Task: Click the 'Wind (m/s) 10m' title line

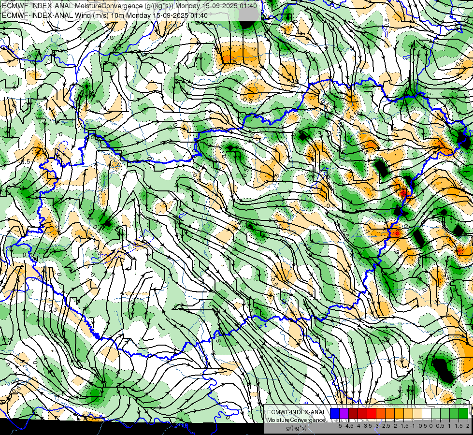Action: click(x=105, y=15)
